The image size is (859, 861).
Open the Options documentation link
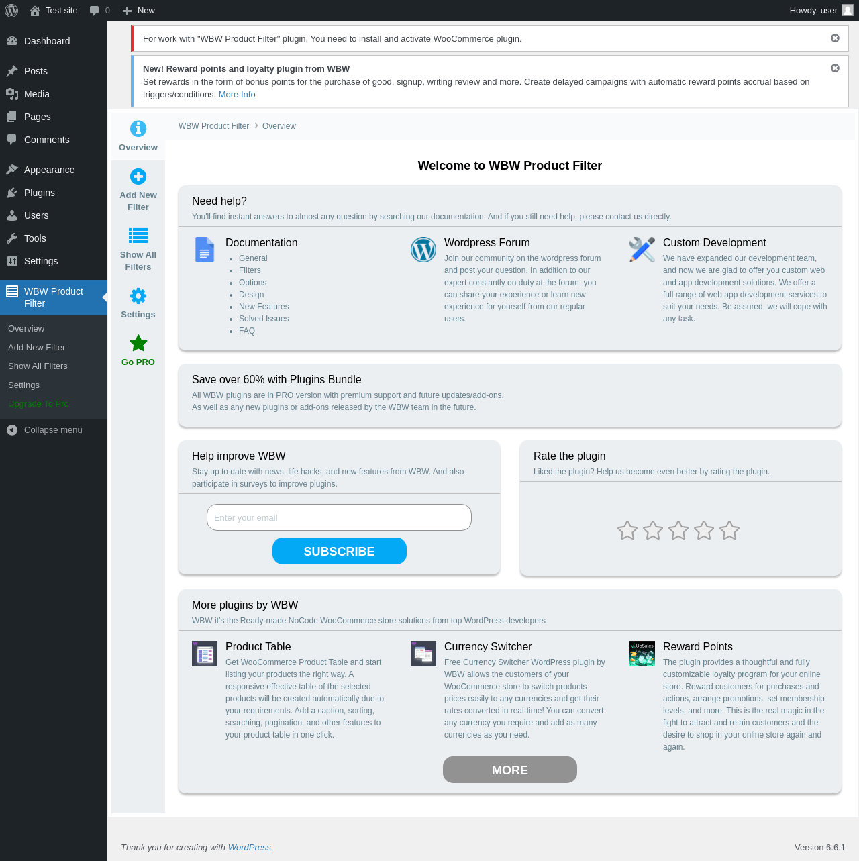click(x=252, y=283)
